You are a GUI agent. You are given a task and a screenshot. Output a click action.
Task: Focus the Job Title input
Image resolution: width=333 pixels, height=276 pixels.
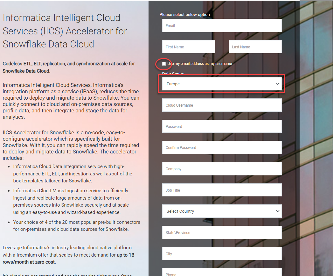click(x=222, y=190)
